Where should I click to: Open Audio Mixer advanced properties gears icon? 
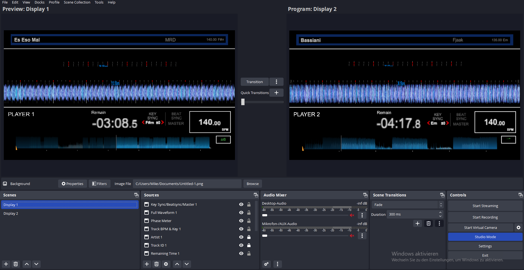tap(266, 264)
